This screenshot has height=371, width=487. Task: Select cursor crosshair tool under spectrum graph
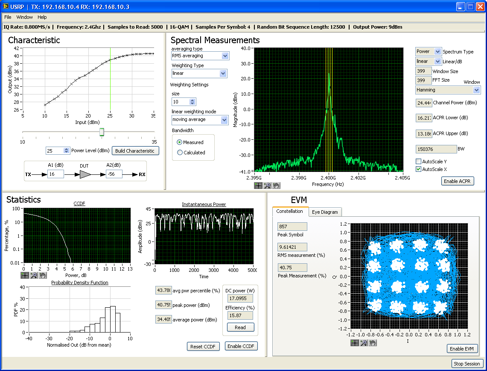point(258,185)
